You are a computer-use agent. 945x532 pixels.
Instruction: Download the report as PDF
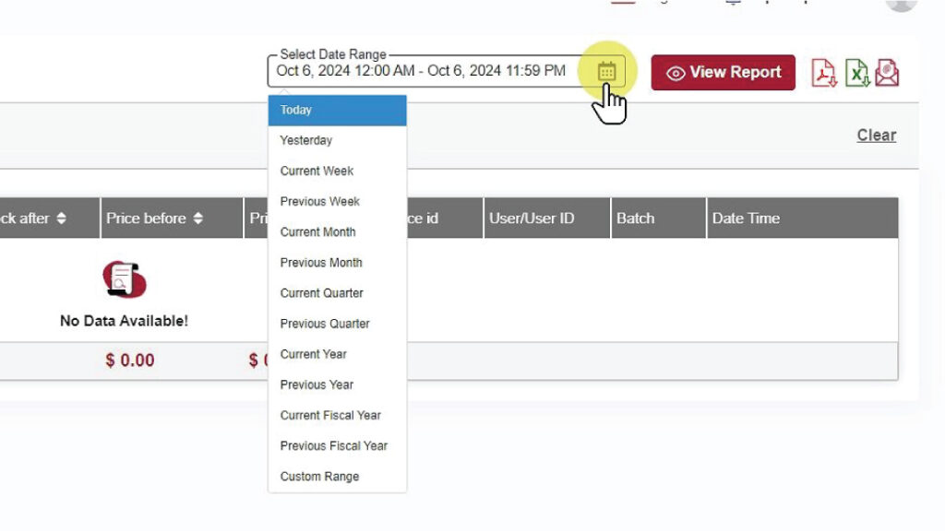[823, 73]
